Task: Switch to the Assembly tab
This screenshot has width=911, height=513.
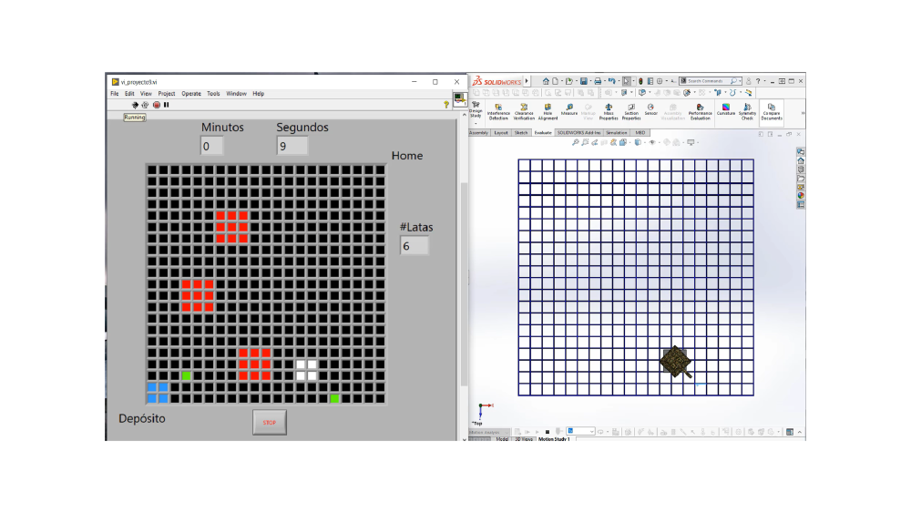Action: pyautogui.click(x=479, y=133)
